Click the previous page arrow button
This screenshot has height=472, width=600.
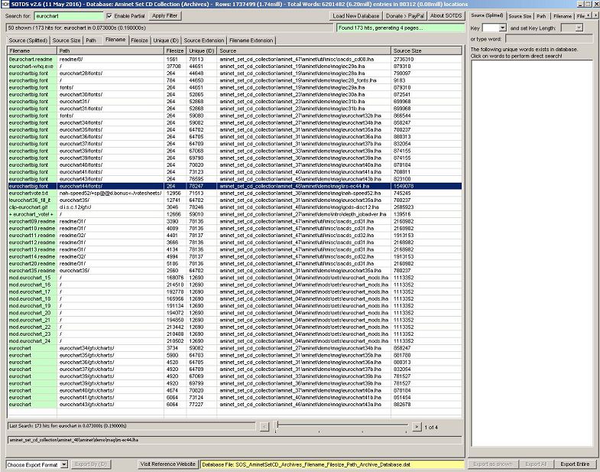(264, 426)
